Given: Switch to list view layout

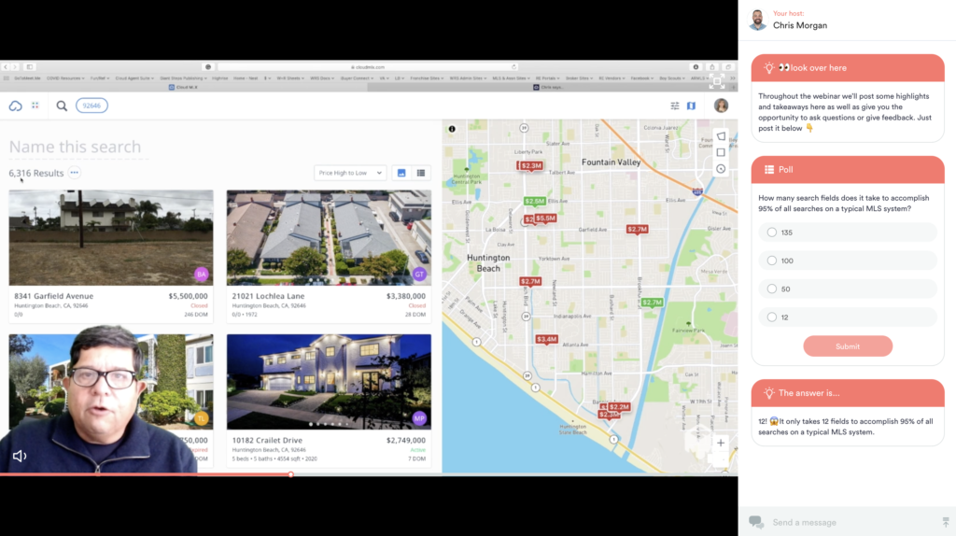Looking at the screenshot, I should (421, 173).
